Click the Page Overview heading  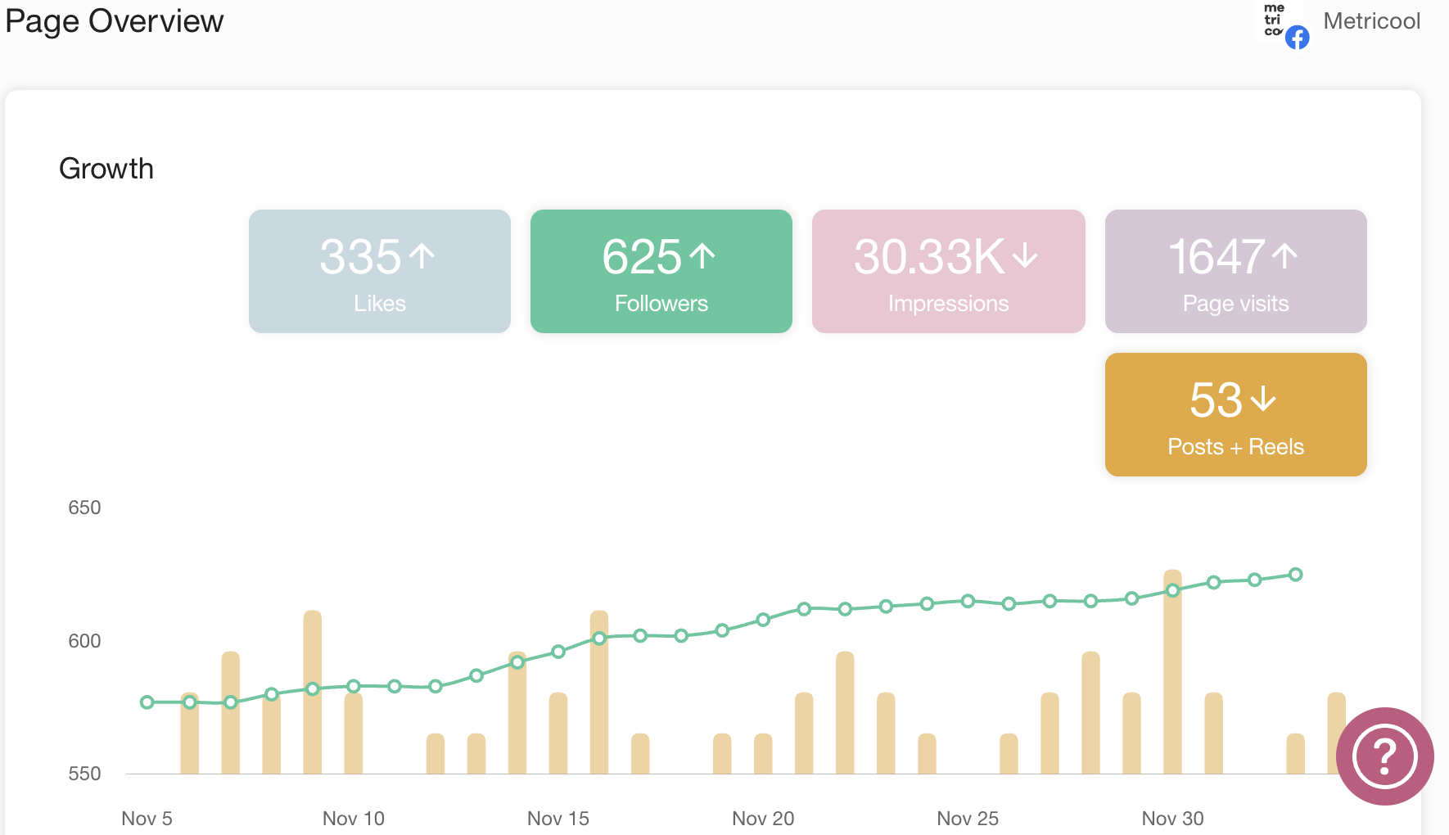115,21
